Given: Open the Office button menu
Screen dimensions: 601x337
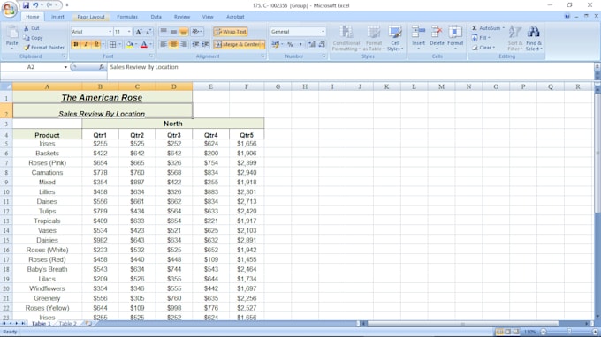Looking at the screenshot, I should 9,9.
